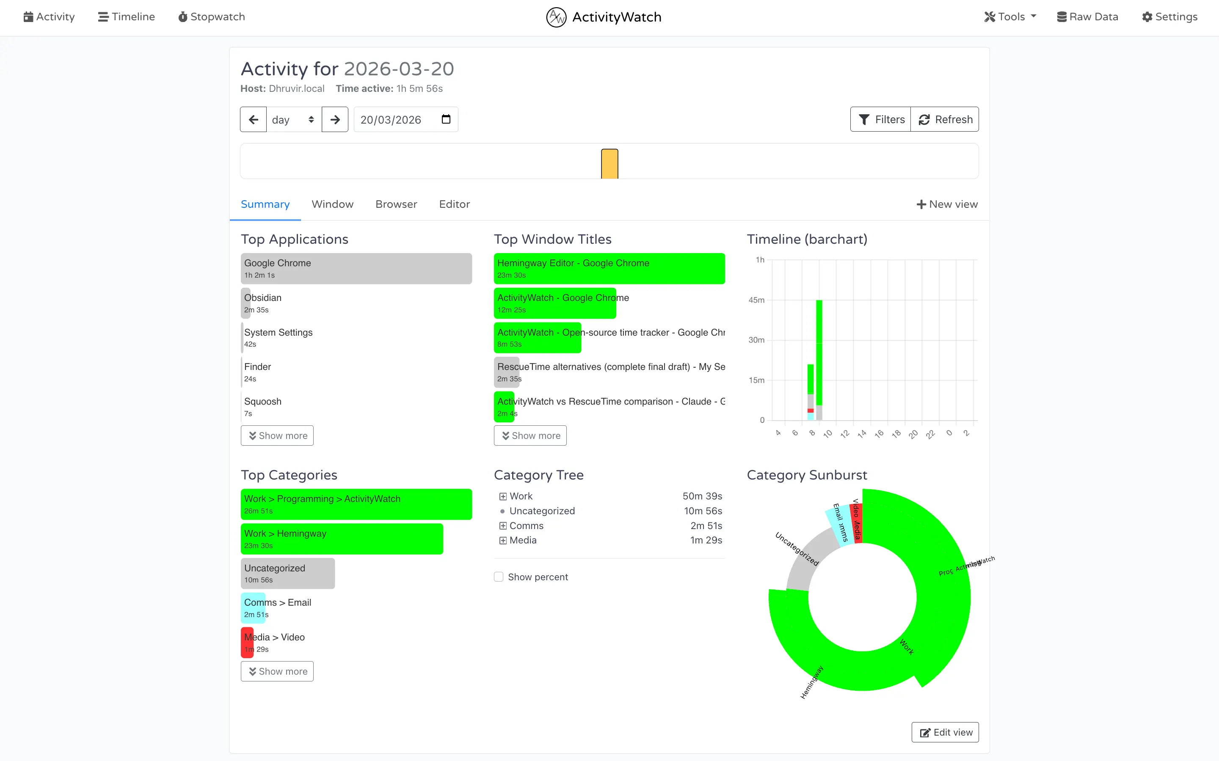Enable the Show percent checkbox
The image size is (1219, 761).
(499, 577)
